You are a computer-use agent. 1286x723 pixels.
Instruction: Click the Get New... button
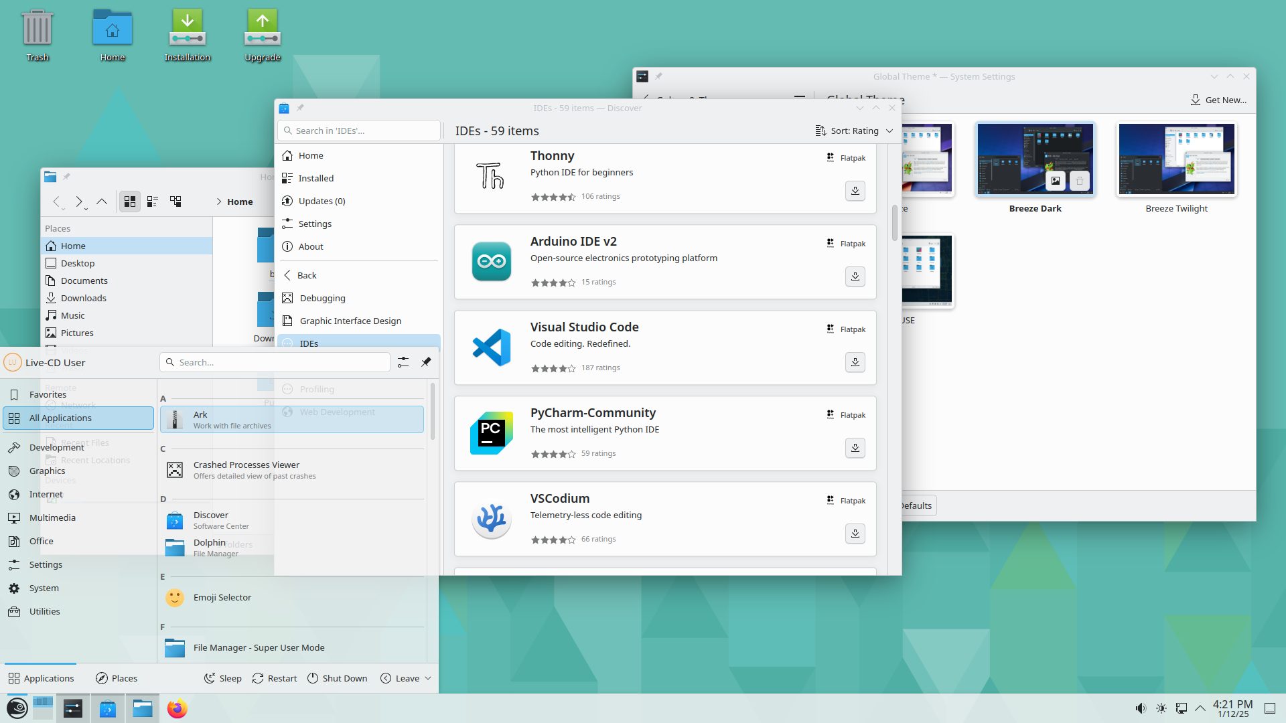[x=1218, y=100]
